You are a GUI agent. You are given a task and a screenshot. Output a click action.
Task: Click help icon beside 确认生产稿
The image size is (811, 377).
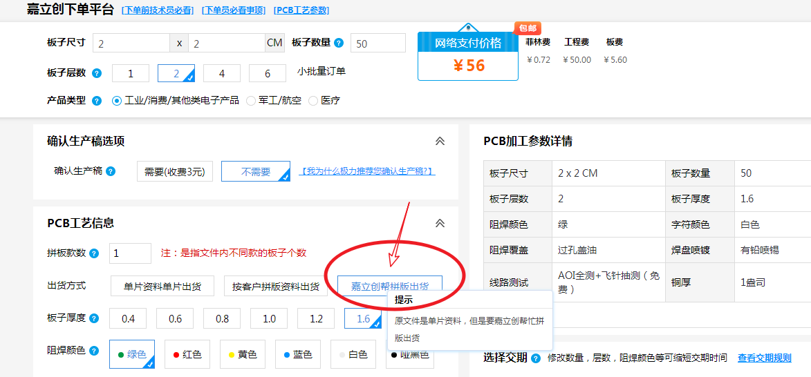click(x=111, y=171)
